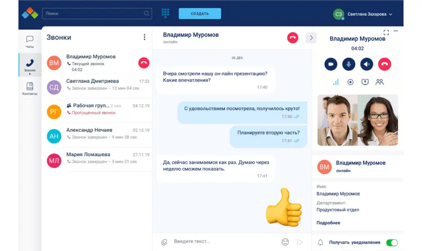Click the thumbs up sticker message
422x251 pixels.
[x=284, y=207]
